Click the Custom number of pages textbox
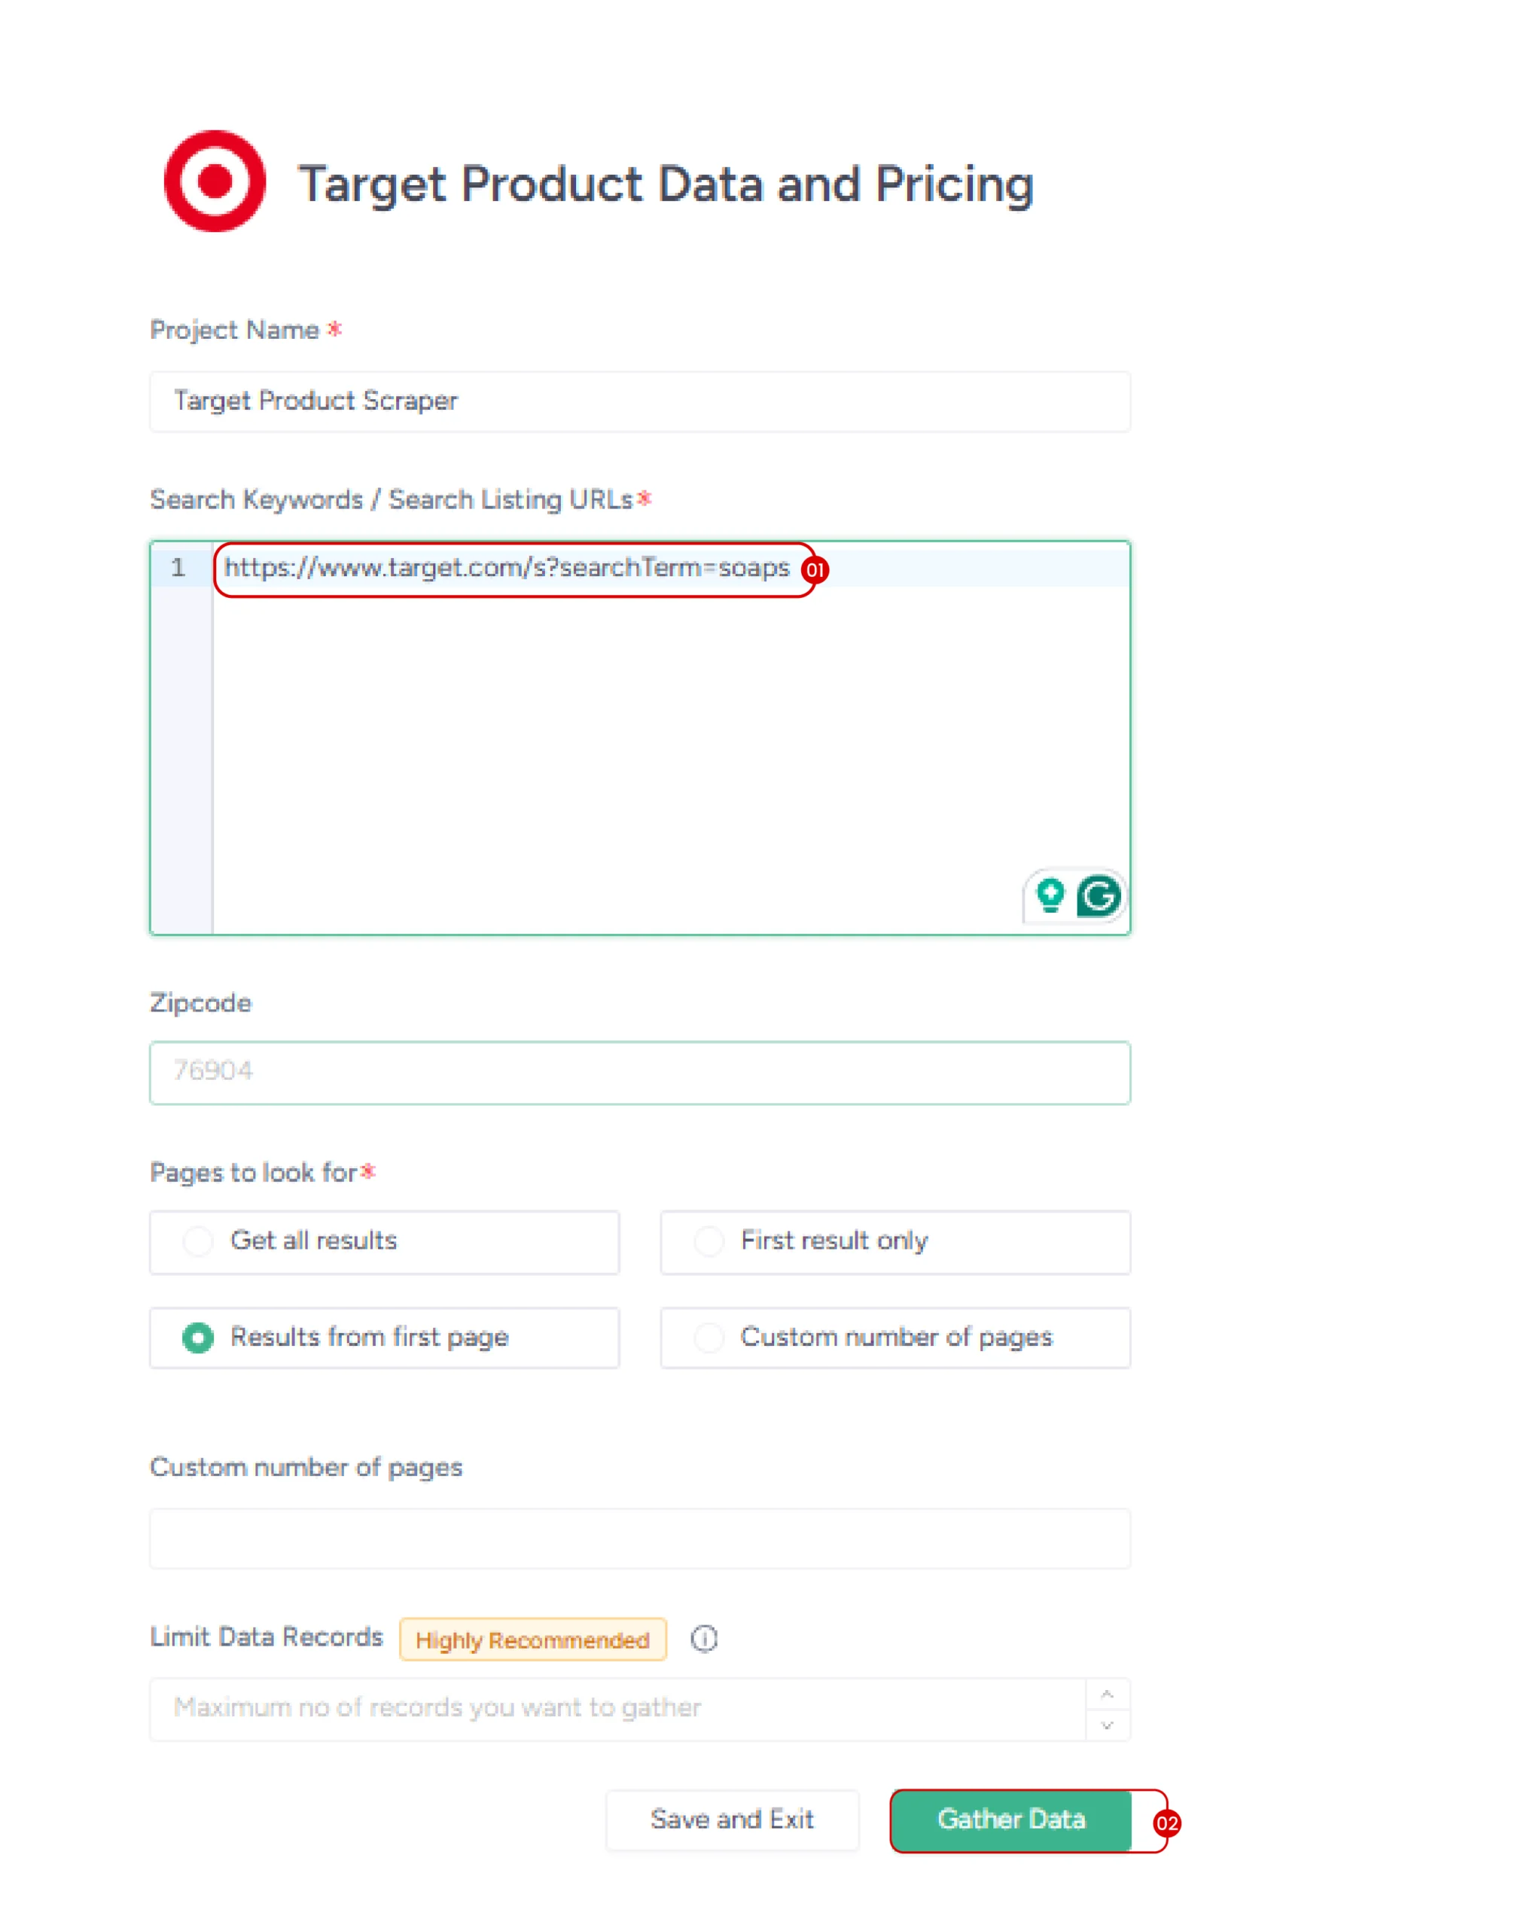The width and height of the screenshot is (1539, 1928). [639, 1539]
